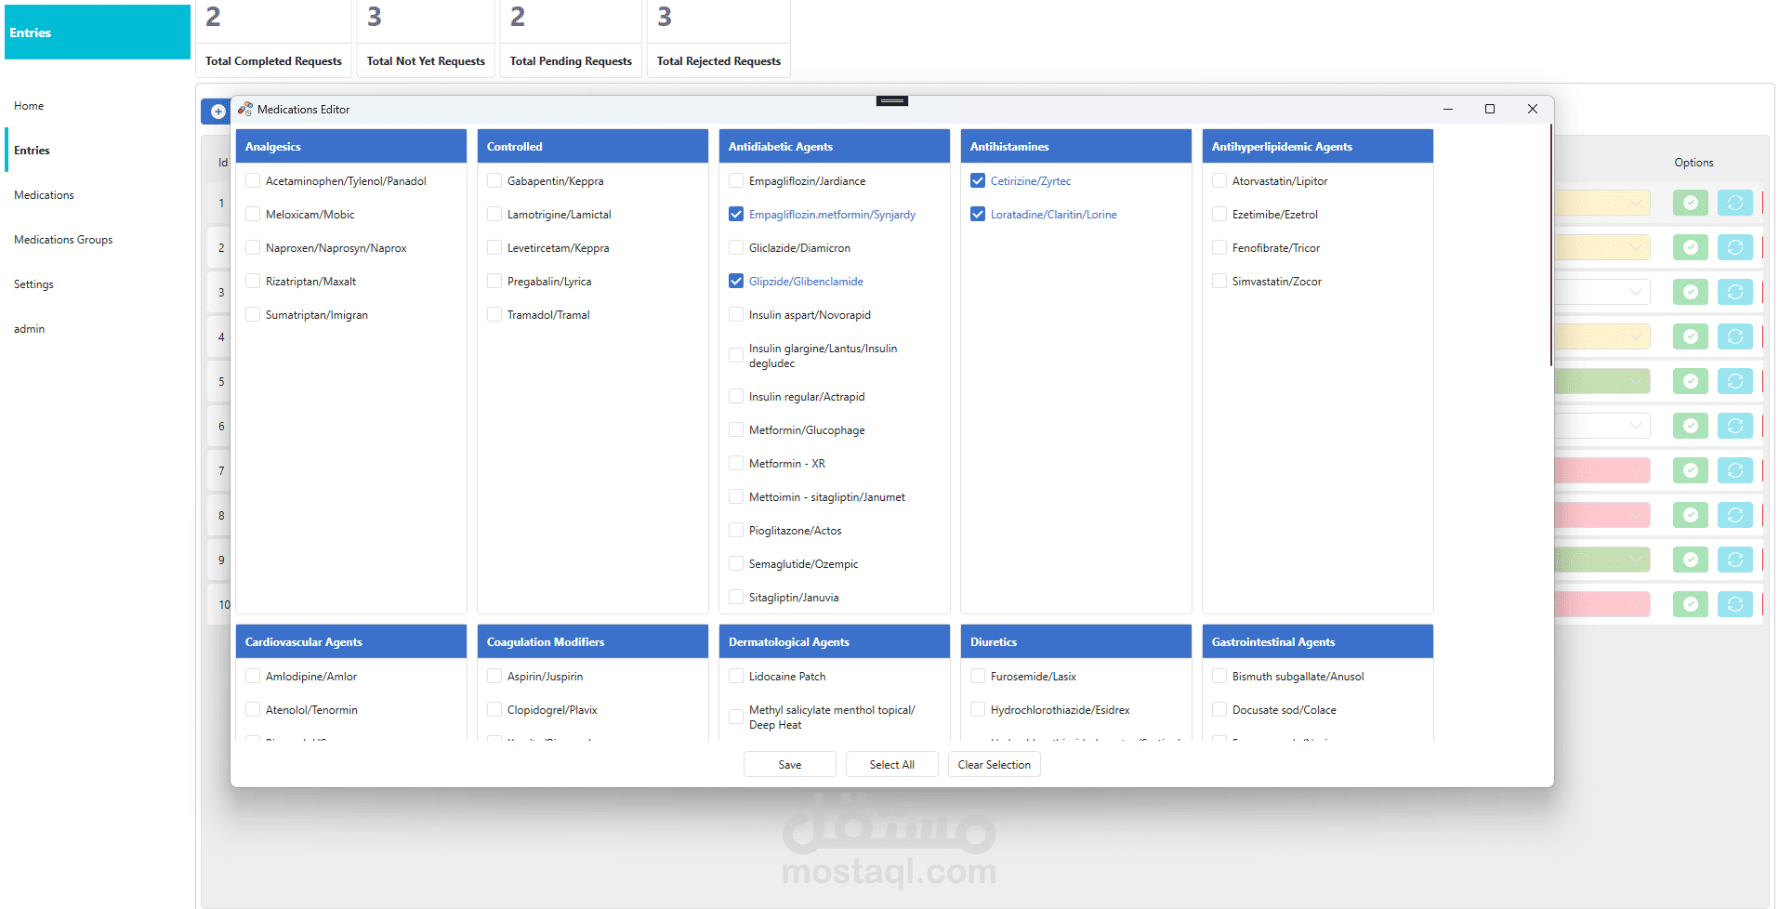The height and width of the screenshot is (909, 1779).
Task: Tick the Furosemide/Lasix checkbox
Action: 978,677
